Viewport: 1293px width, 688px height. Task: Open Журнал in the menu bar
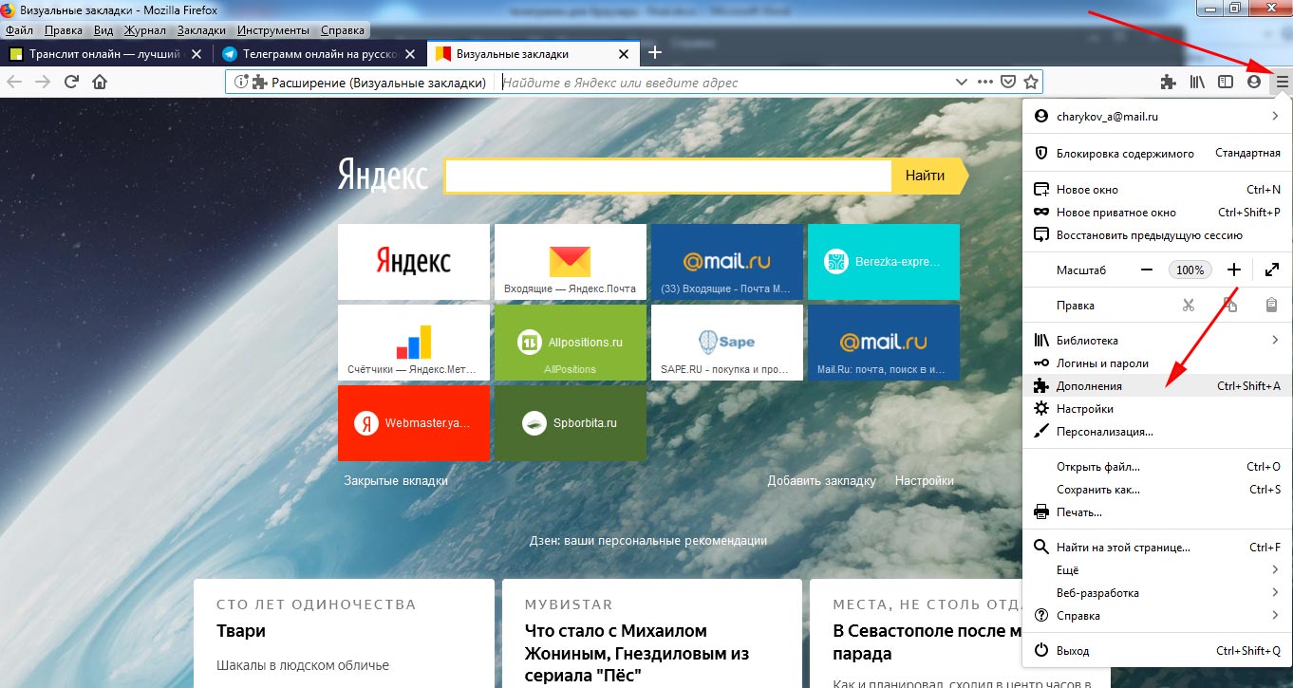pos(145,30)
